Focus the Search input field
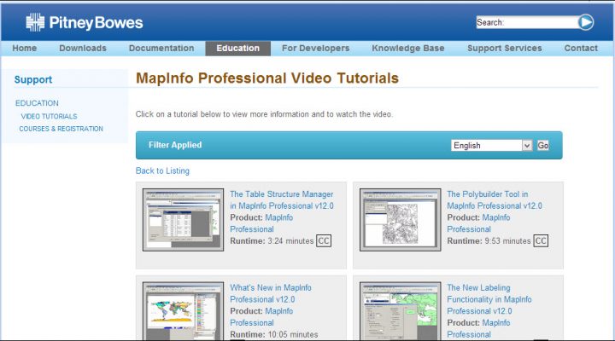This screenshot has width=615, height=341. pos(527,22)
